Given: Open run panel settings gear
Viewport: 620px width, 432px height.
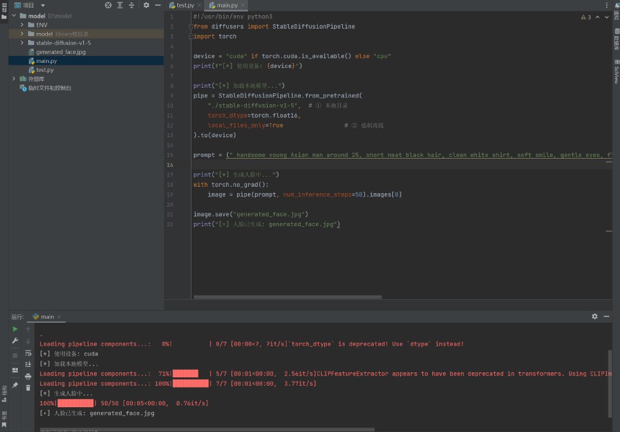Looking at the screenshot, I should pyautogui.click(x=595, y=316).
